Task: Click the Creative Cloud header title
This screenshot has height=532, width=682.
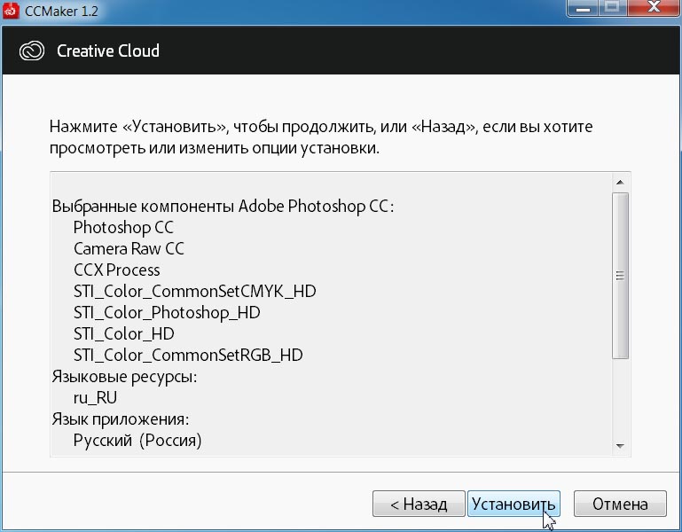Action: 108,51
